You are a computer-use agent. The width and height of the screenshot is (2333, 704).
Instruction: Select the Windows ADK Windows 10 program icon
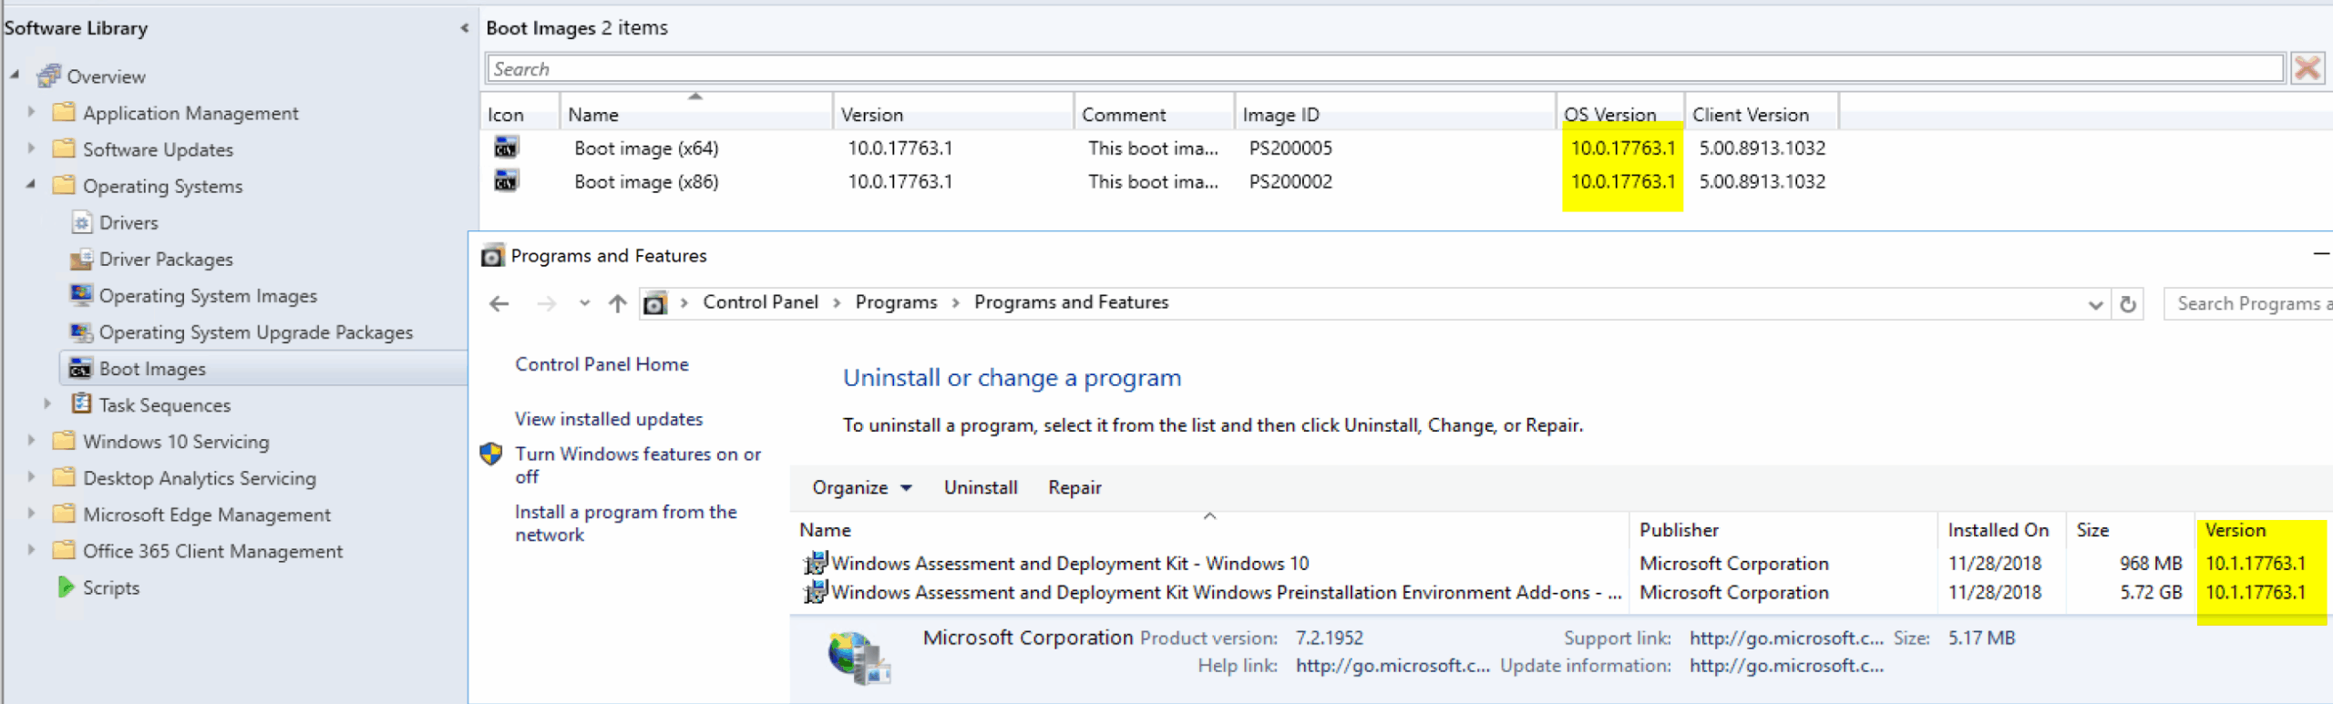[x=815, y=563]
